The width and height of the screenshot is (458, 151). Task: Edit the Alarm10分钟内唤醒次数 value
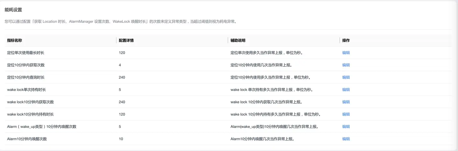346,139
